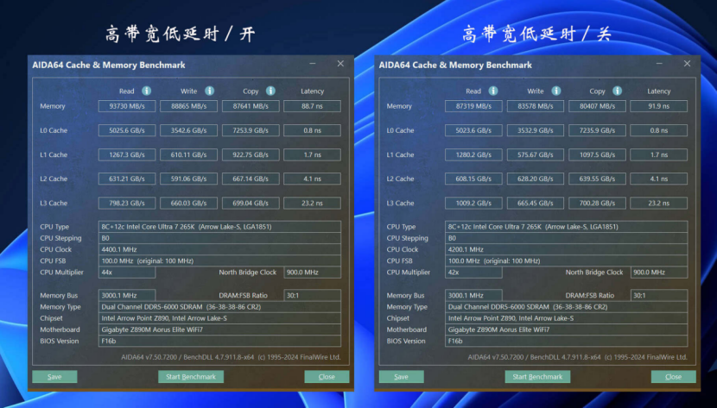Click North Bridge Clock value in left window
Image resolution: width=717 pixels, height=408 pixels.
tap(312, 272)
